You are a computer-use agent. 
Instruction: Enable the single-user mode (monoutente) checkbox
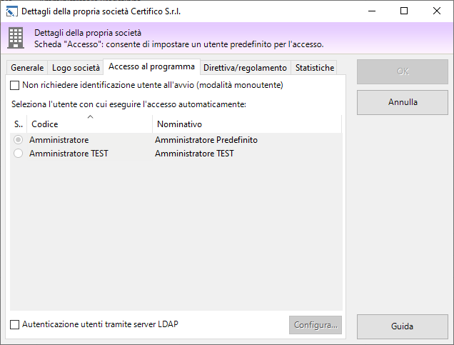(x=15, y=86)
